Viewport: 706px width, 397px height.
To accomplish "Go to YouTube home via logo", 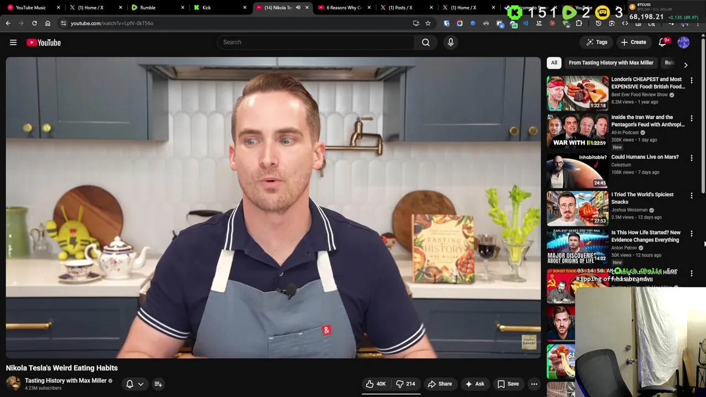I will [x=44, y=42].
